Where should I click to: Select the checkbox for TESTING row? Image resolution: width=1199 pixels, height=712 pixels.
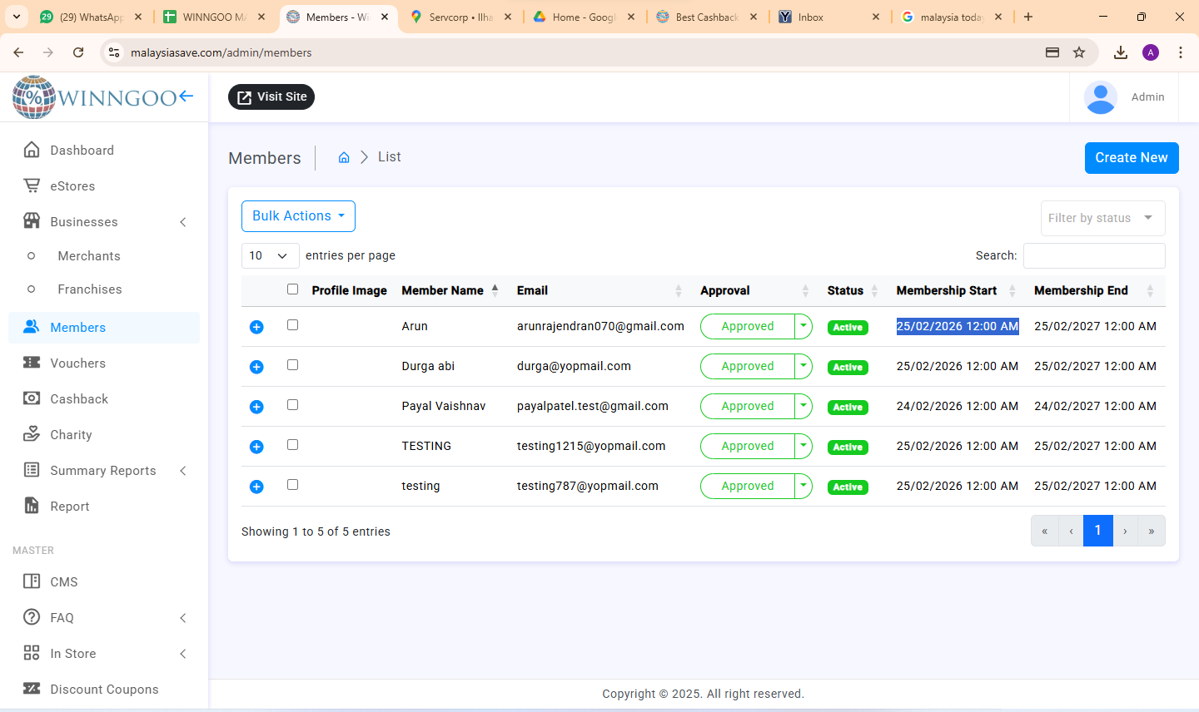click(292, 445)
